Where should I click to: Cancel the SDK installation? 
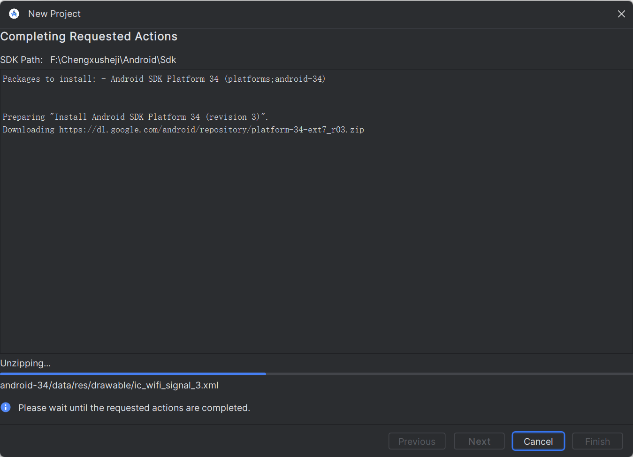tap(538, 441)
